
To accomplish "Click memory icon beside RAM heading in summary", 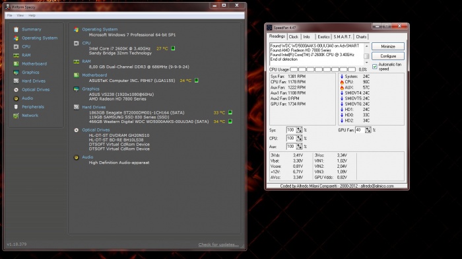I will [77, 61].
